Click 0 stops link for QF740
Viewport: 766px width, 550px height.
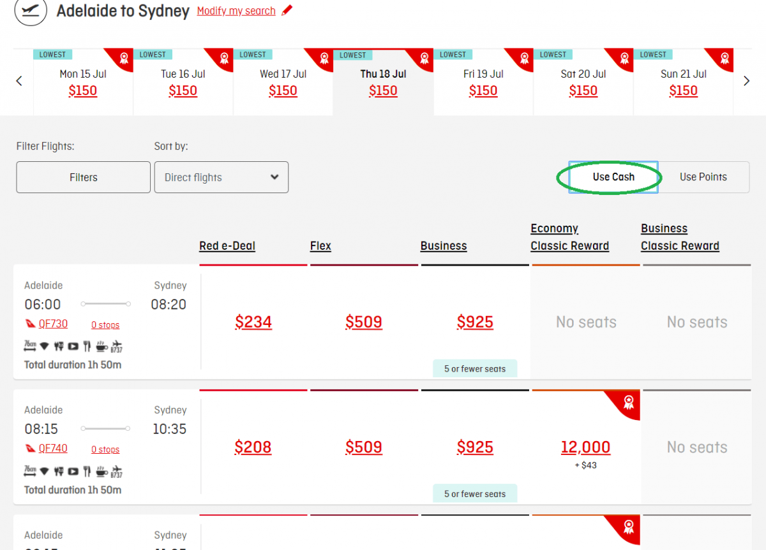click(x=105, y=450)
